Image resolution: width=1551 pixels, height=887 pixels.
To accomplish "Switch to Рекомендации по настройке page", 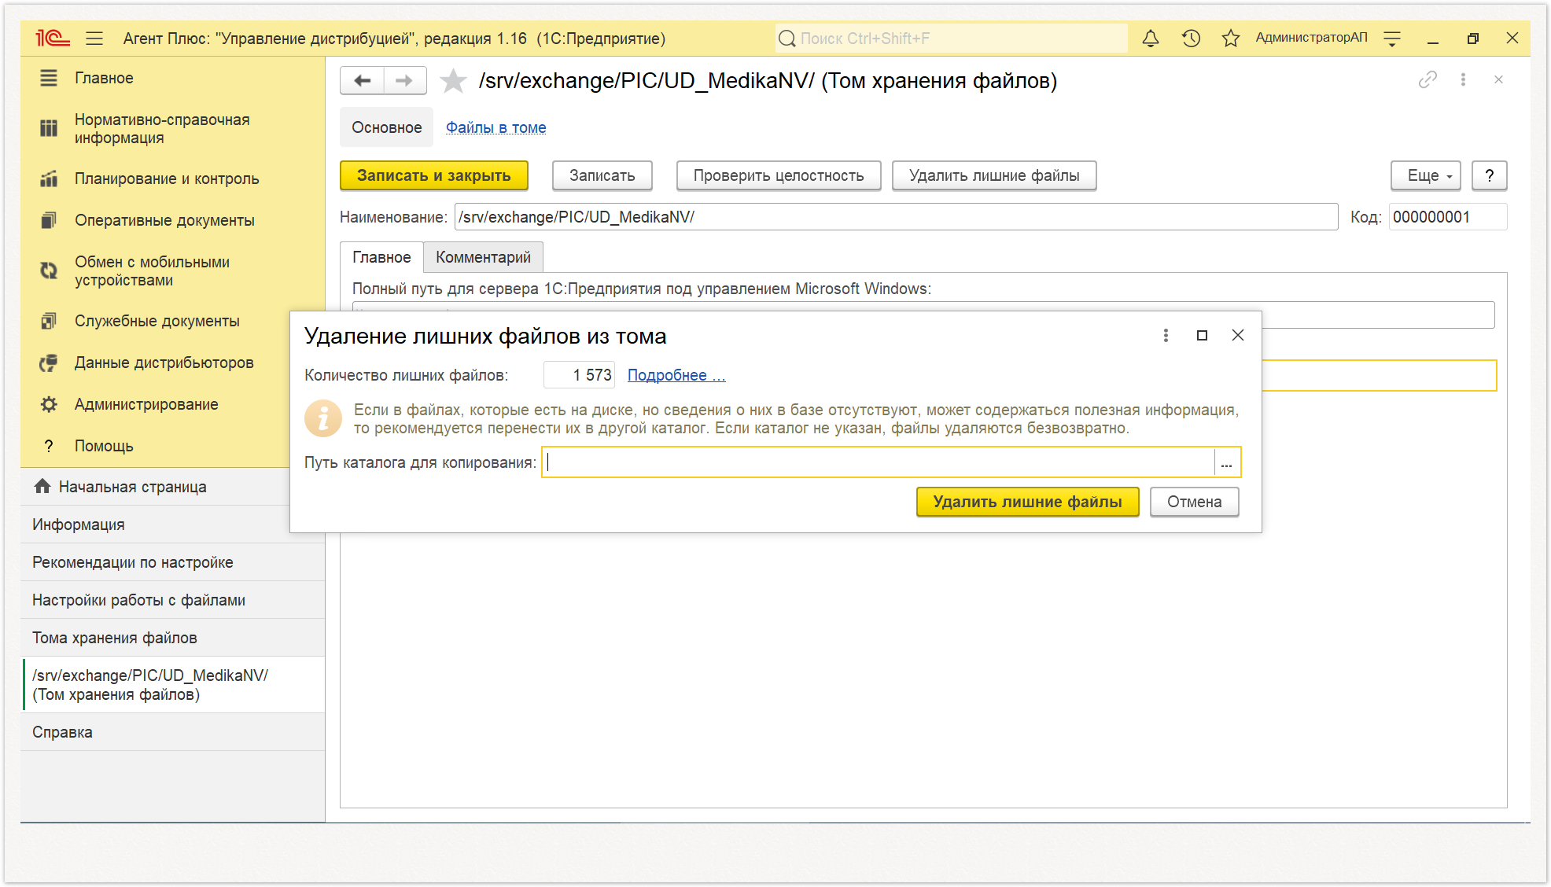I will point(173,562).
